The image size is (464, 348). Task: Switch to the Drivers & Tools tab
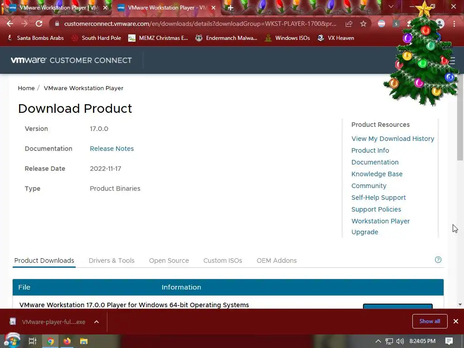(111, 261)
